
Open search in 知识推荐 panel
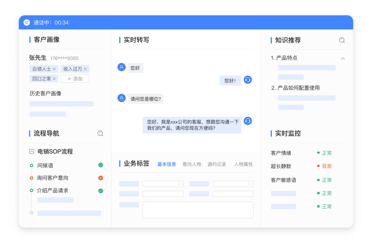click(342, 40)
